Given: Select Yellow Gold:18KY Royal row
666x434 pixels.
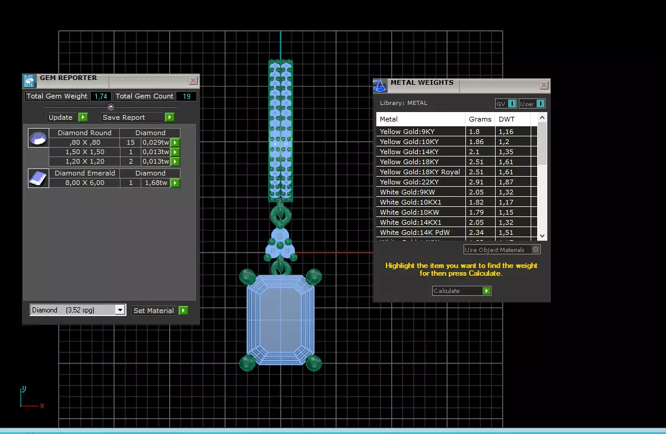Looking at the screenshot, I should (x=456, y=172).
